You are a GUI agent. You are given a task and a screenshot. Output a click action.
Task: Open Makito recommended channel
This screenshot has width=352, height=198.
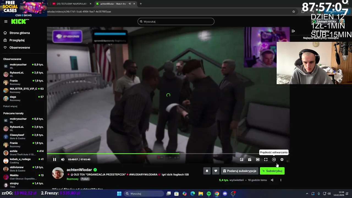(x=23, y=177)
